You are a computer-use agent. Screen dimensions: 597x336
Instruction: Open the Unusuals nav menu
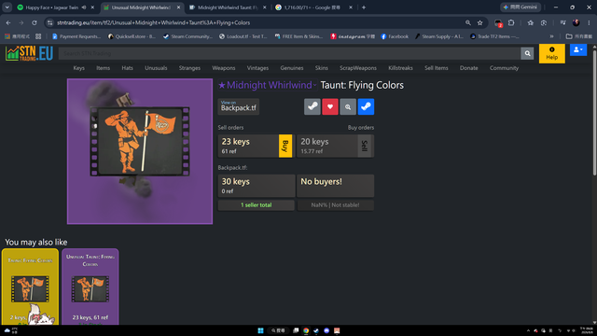point(156,68)
